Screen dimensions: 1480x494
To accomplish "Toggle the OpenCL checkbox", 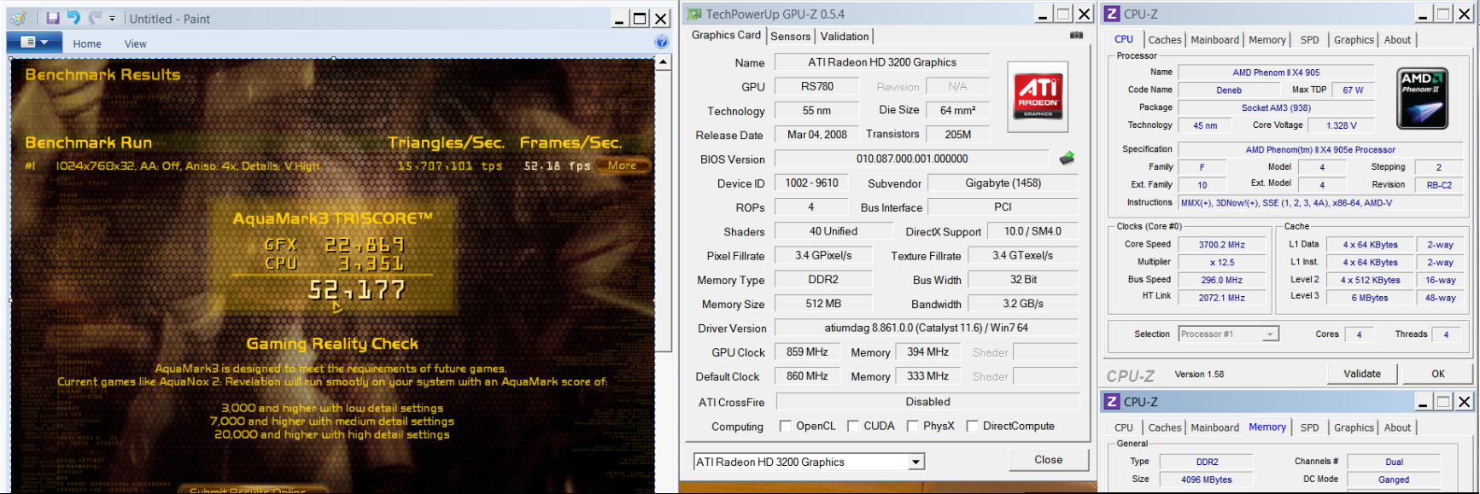I will [785, 426].
